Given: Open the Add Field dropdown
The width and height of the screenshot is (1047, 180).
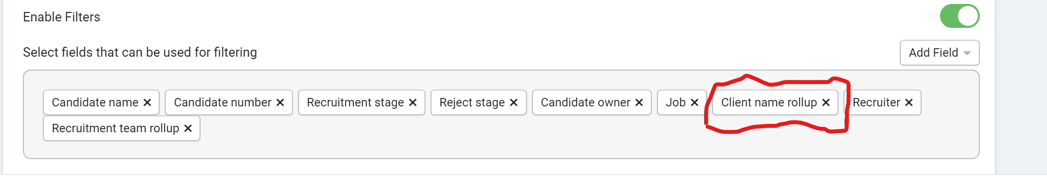Looking at the screenshot, I should point(940,53).
